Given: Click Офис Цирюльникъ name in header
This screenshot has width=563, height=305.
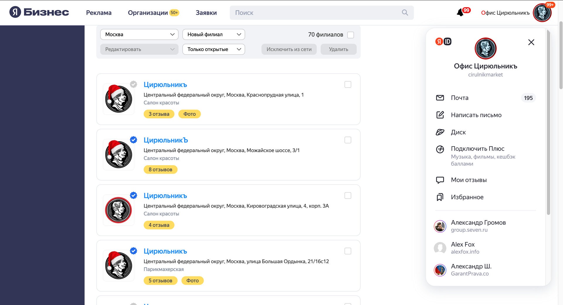Looking at the screenshot, I should pos(505,13).
